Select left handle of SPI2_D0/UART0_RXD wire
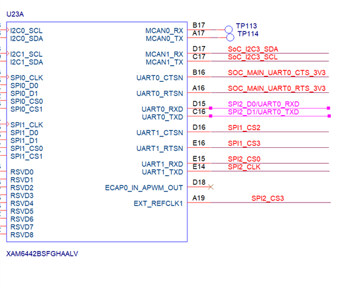Screen dimensions: 357x291 (x=211, y=108)
